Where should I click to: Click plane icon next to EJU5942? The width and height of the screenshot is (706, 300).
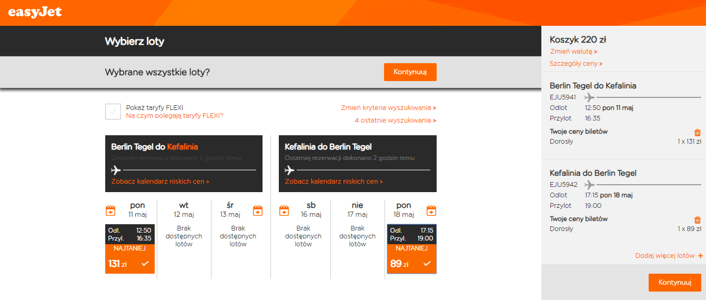click(589, 185)
